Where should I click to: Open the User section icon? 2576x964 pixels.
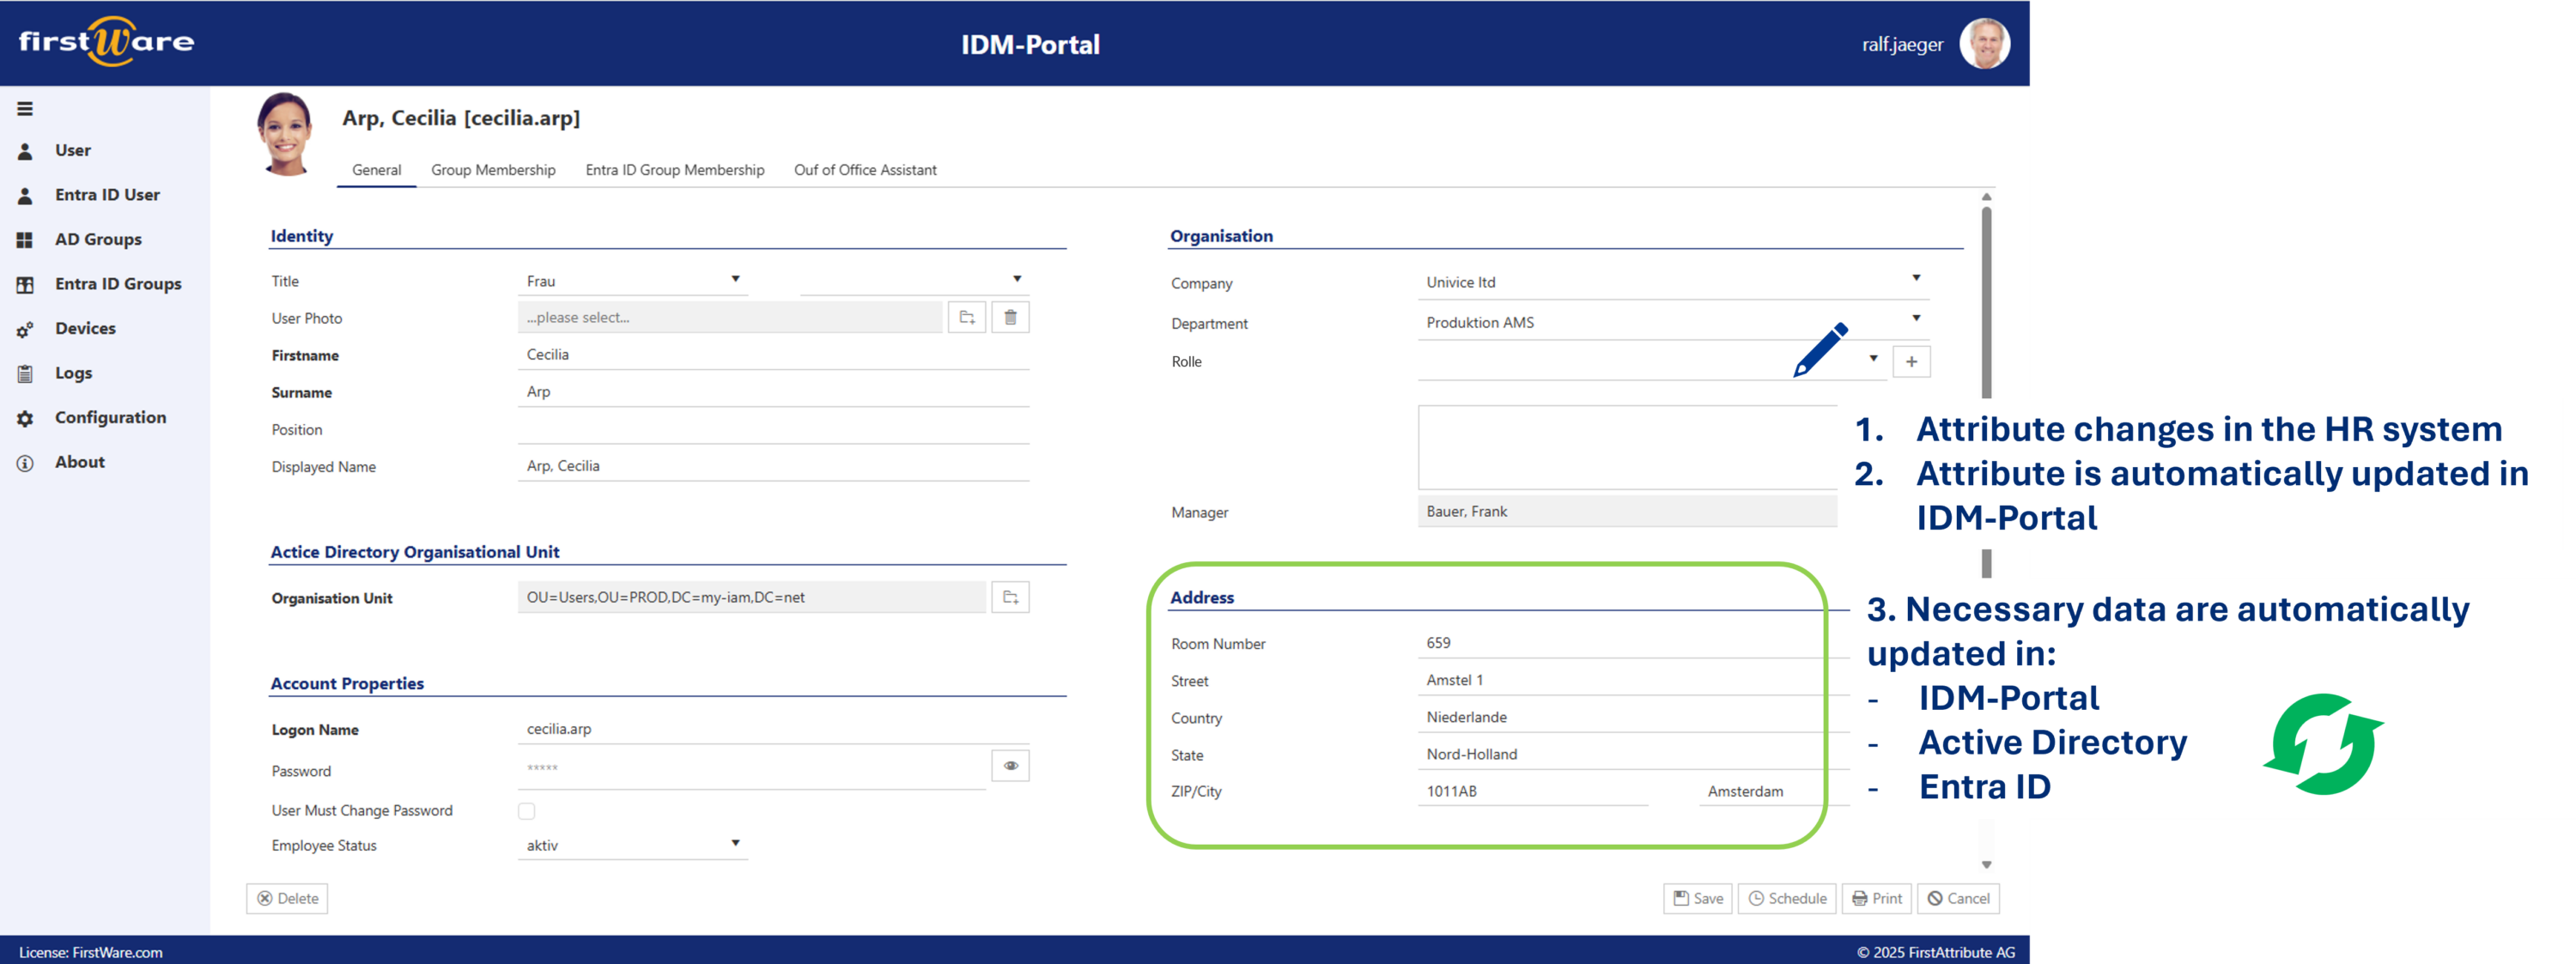coord(25,151)
